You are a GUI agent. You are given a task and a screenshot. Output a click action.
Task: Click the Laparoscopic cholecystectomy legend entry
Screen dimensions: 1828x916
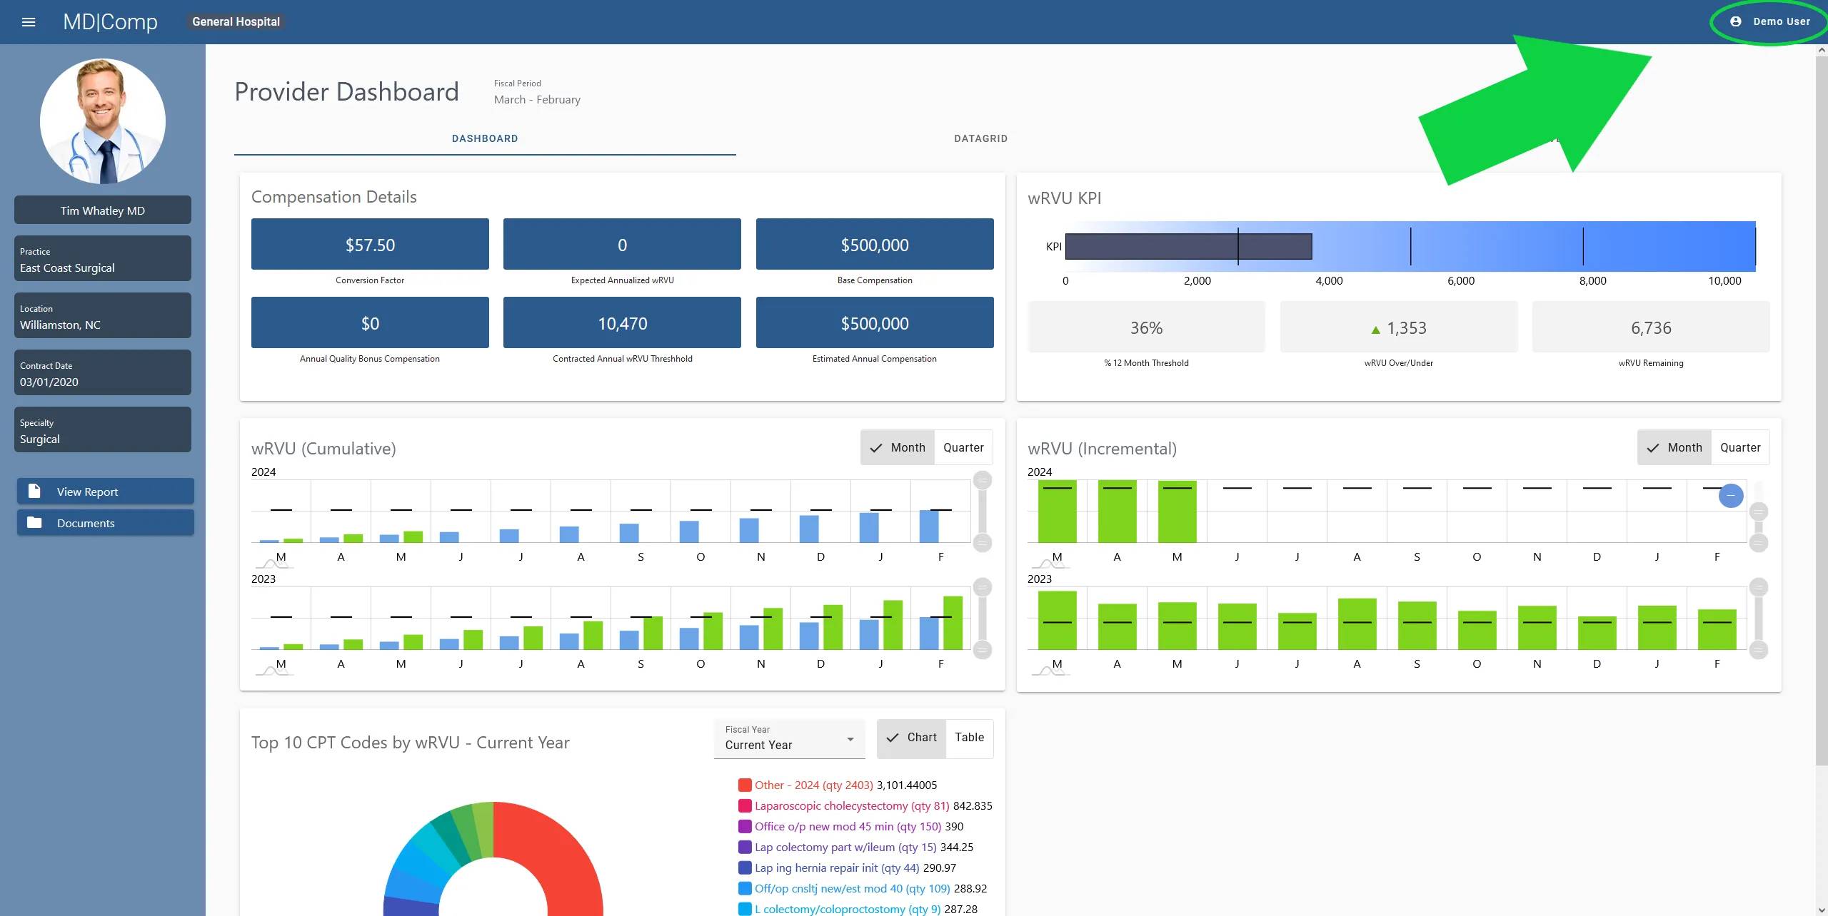pyautogui.click(x=851, y=805)
